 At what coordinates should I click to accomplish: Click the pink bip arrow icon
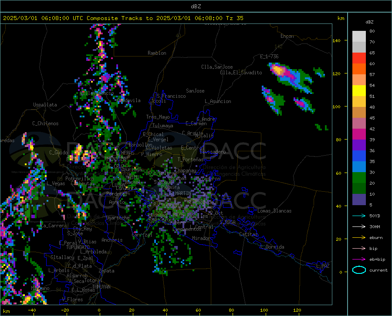[359, 249]
